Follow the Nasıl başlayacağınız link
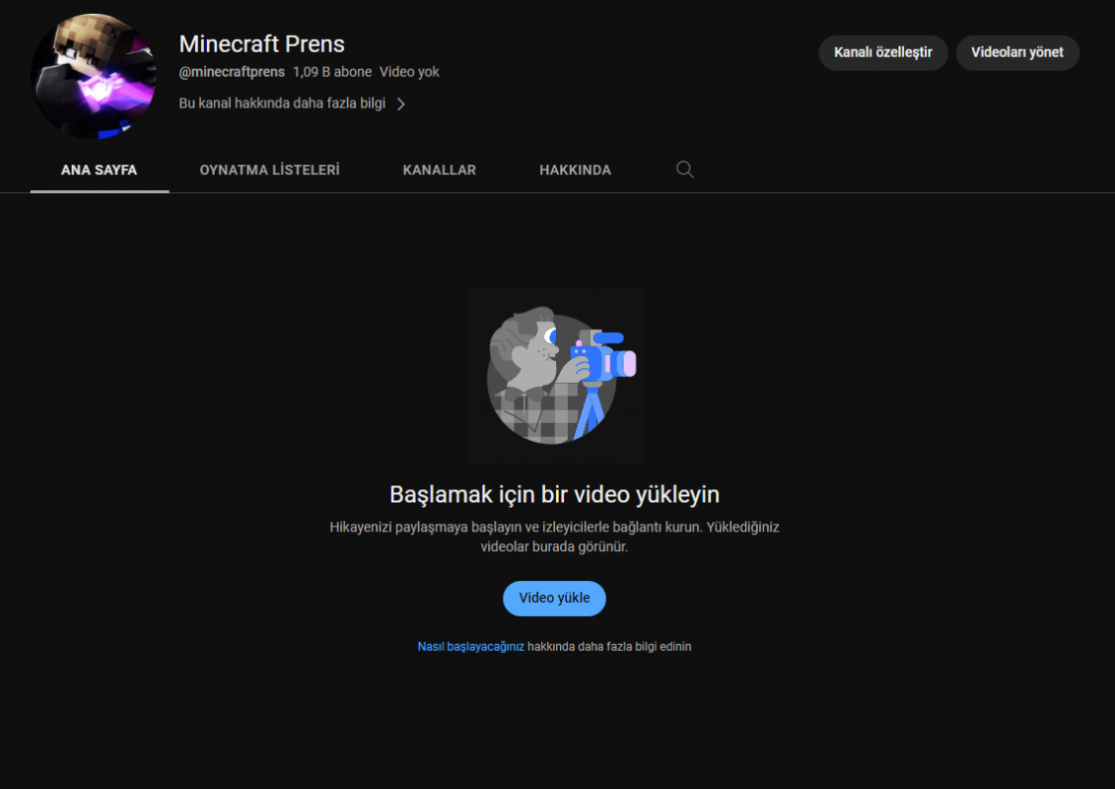This screenshot has width=1115, height=789. pos(471,647)
